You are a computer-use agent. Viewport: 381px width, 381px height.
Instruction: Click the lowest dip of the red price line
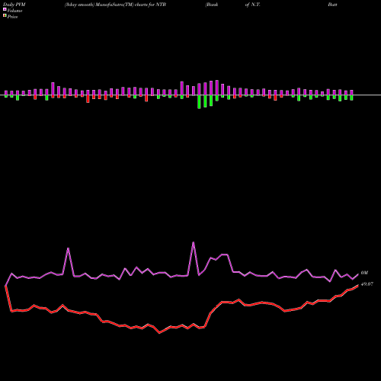(159, 333)
